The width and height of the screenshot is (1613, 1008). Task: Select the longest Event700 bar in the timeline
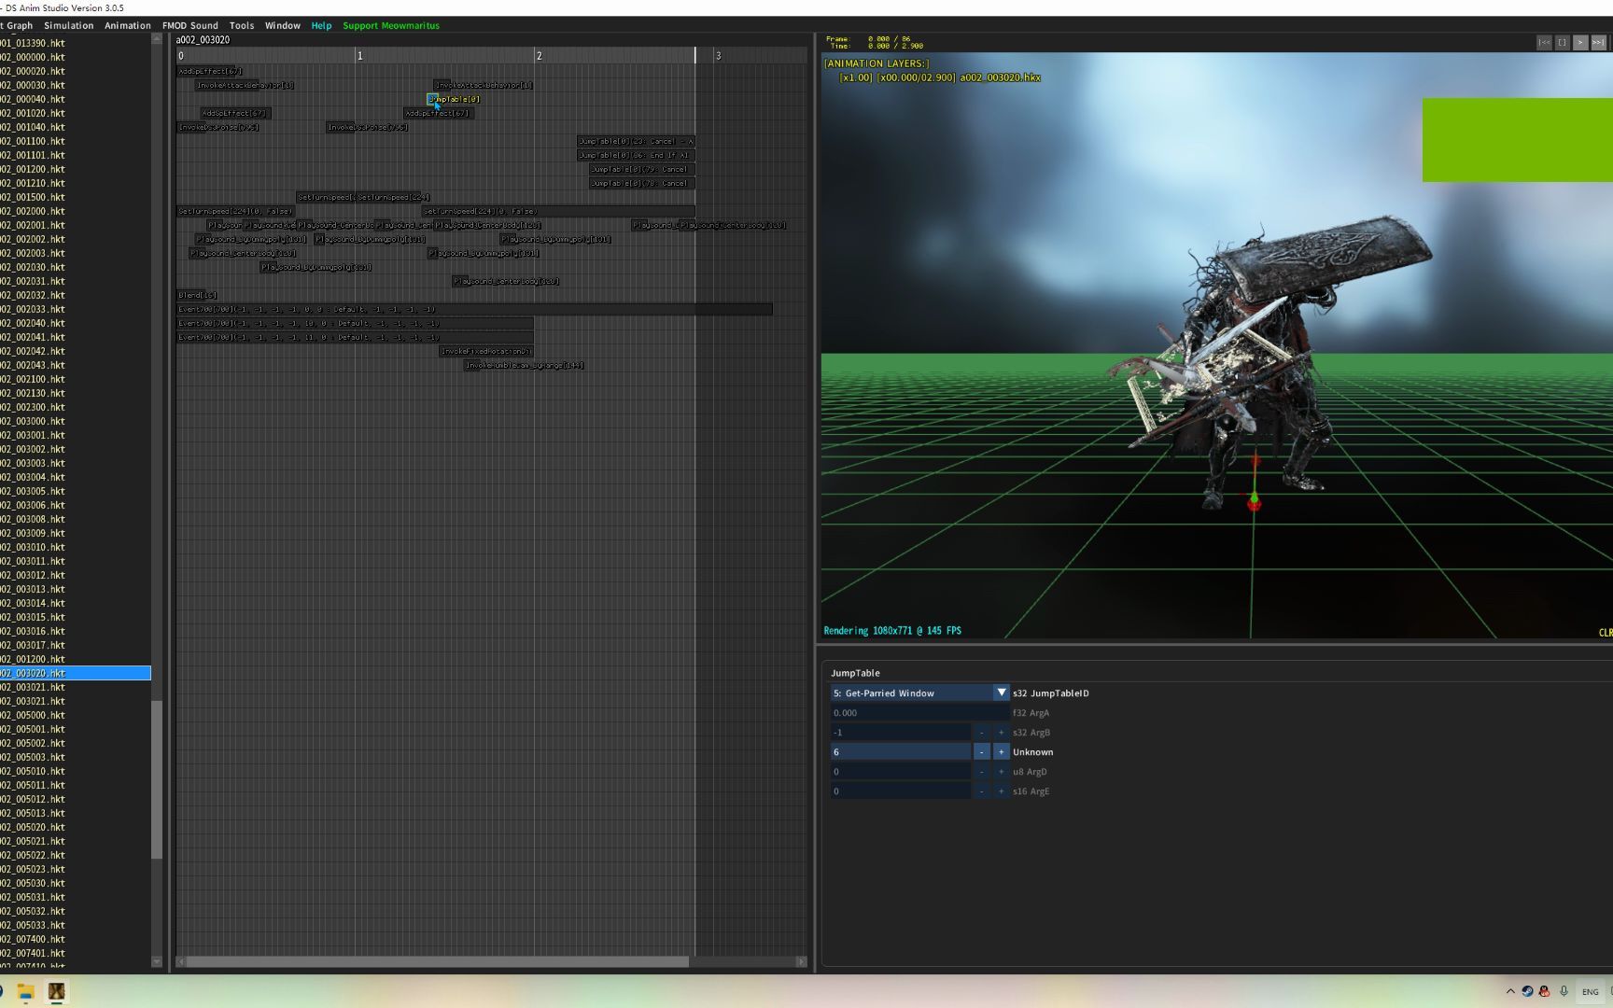(475, 309)
